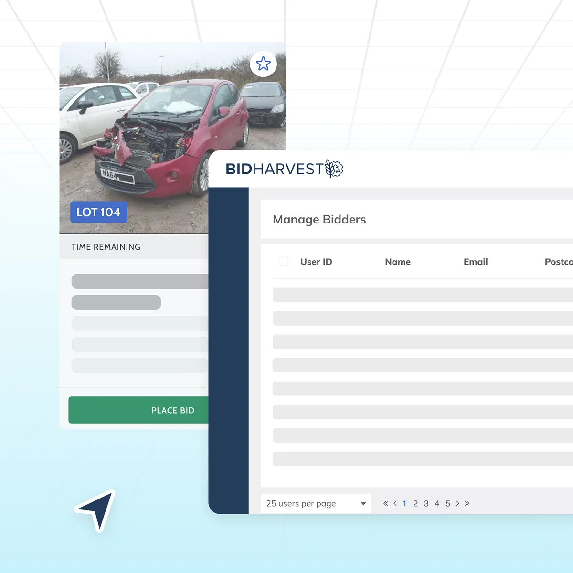The width and height of the screenshot is (573, 573).
Task: Click the TIME REMAINING label
Action: [x=106, y=247]
